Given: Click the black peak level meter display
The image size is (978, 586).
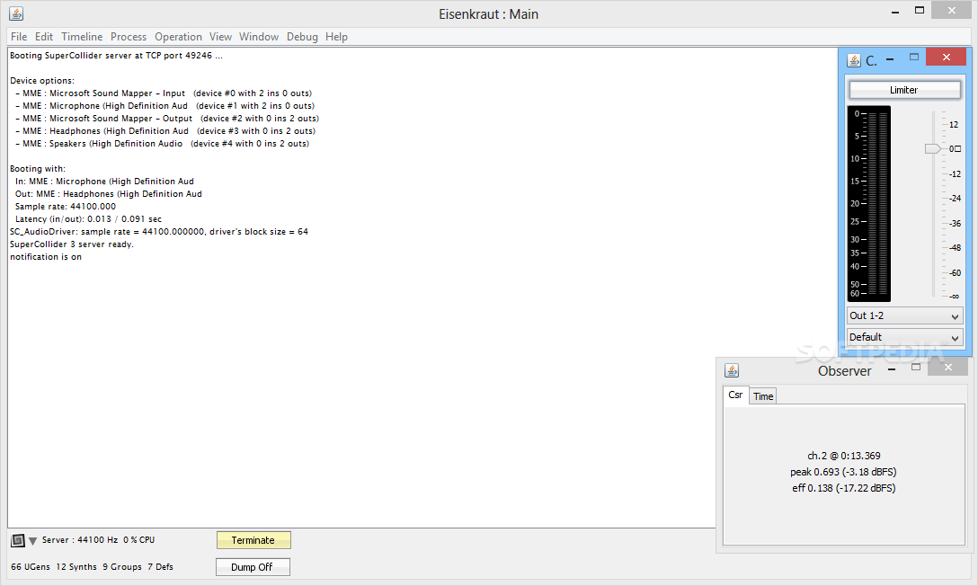Looking at the screenshot, I should pos(869,203).
